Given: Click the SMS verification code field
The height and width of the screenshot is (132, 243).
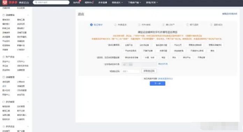Looking at the screenshot, I should (x=131, y=71).
